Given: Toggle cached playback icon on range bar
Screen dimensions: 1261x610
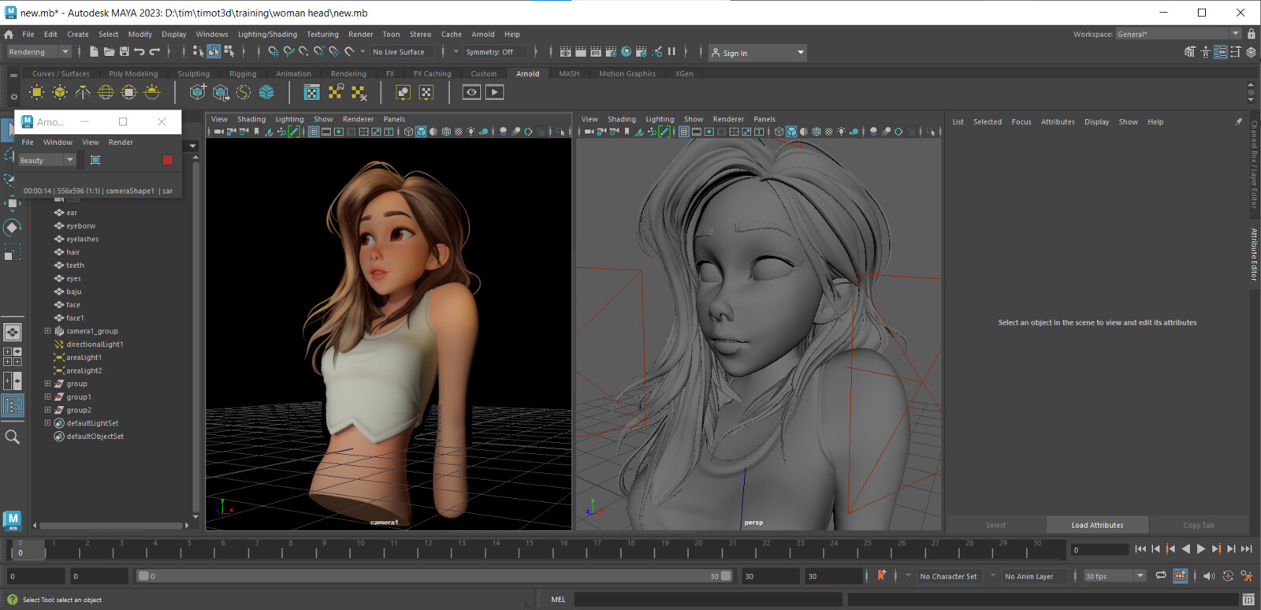Looking at the screenshot, I should pyautogui.click(x=1180, y=576).
